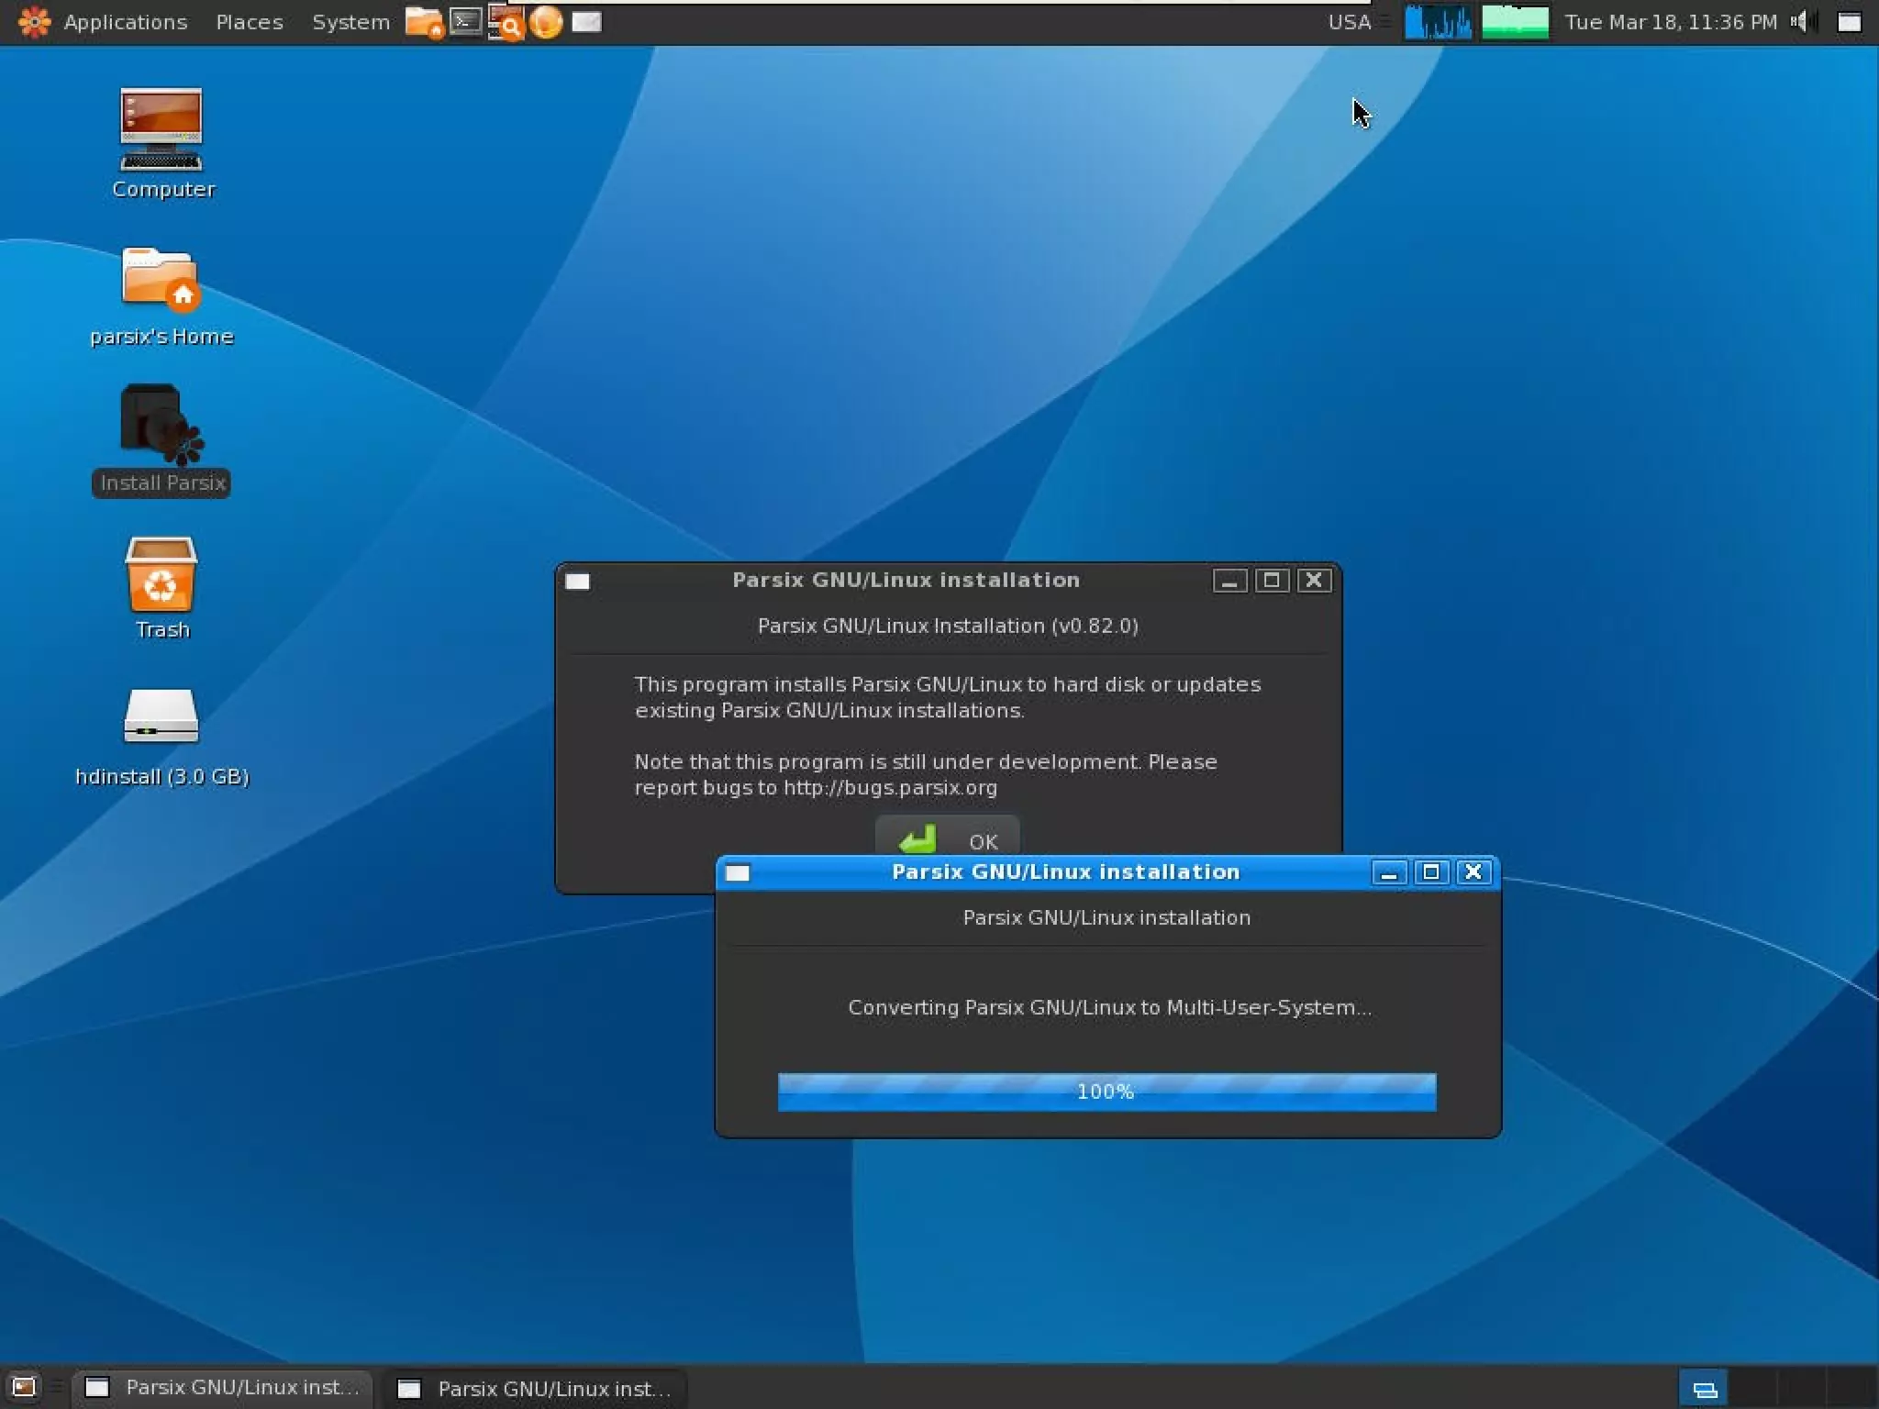Open the search tool panel launcher
1879x1409 pixels.
506,22
